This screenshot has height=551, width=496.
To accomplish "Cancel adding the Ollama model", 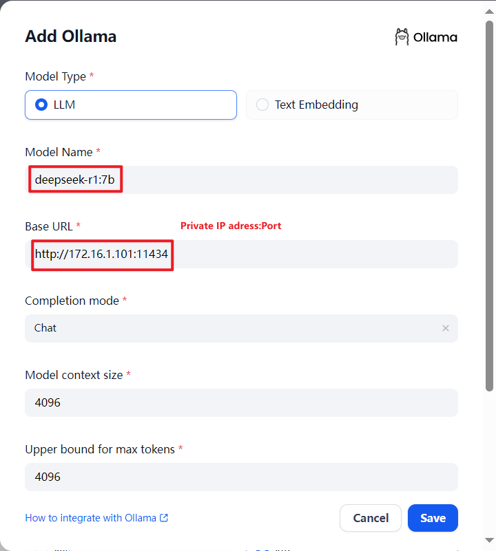I will 371,518.
